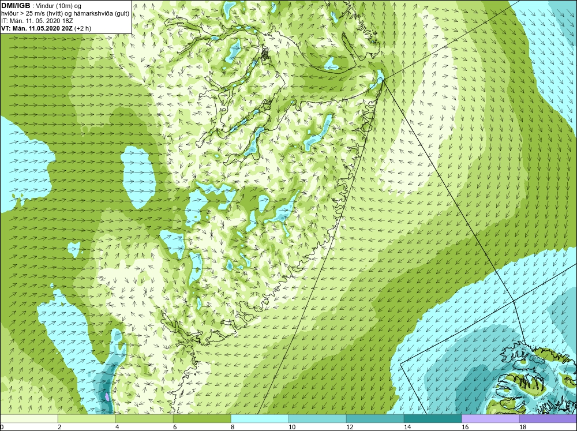Click the 0–2 m/s pale yellow legend swatch

pyautogui.click(x=29, y=419)
